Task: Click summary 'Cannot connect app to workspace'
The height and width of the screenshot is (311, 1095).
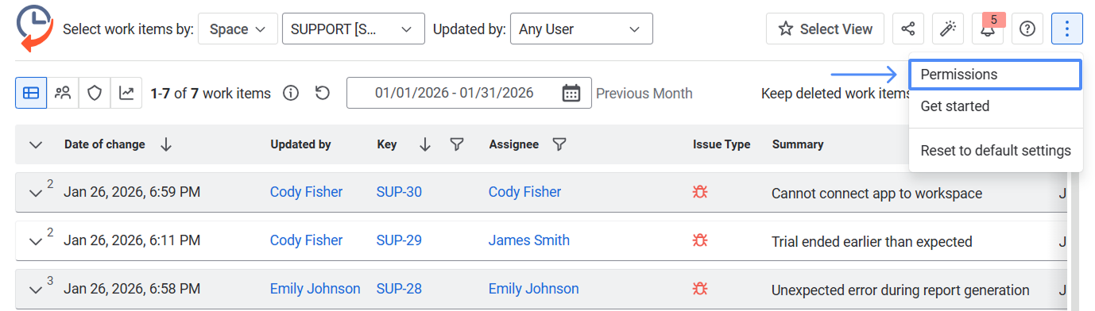Action: (x=877, y=194)
